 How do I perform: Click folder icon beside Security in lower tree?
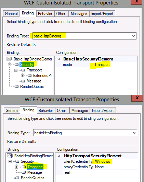pyautogui.click(x=17, y=161)
